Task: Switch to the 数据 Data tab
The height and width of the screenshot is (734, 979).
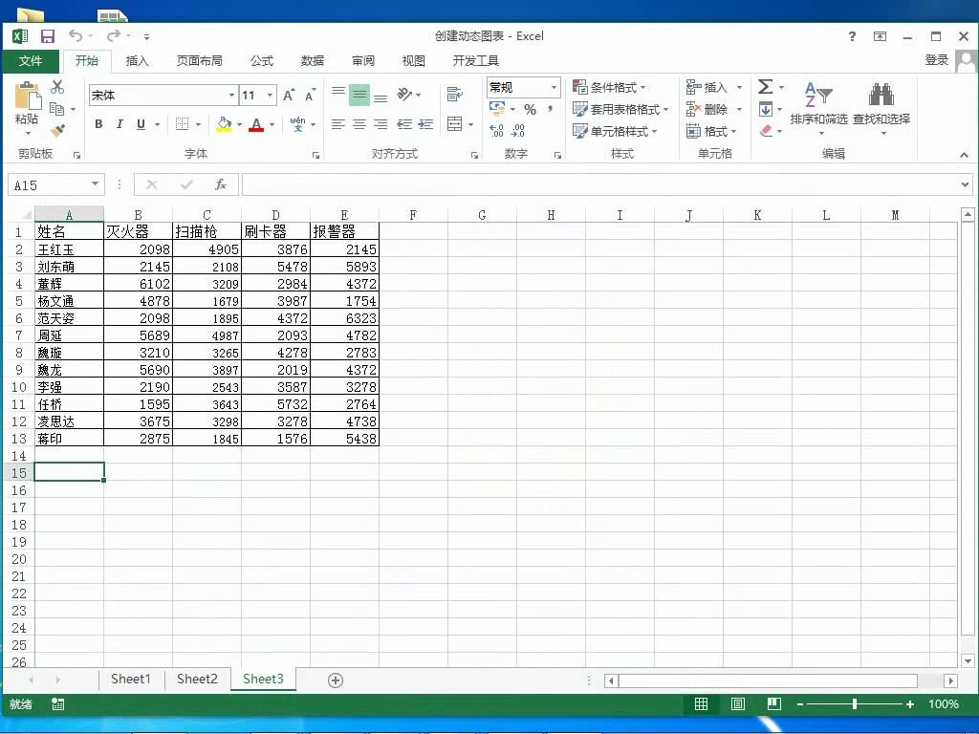Action: pos(313,60)
